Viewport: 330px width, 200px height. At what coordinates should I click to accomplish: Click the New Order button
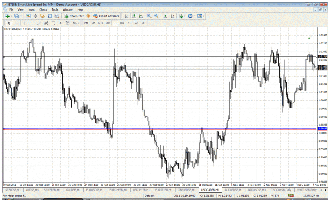pos(74,16)
